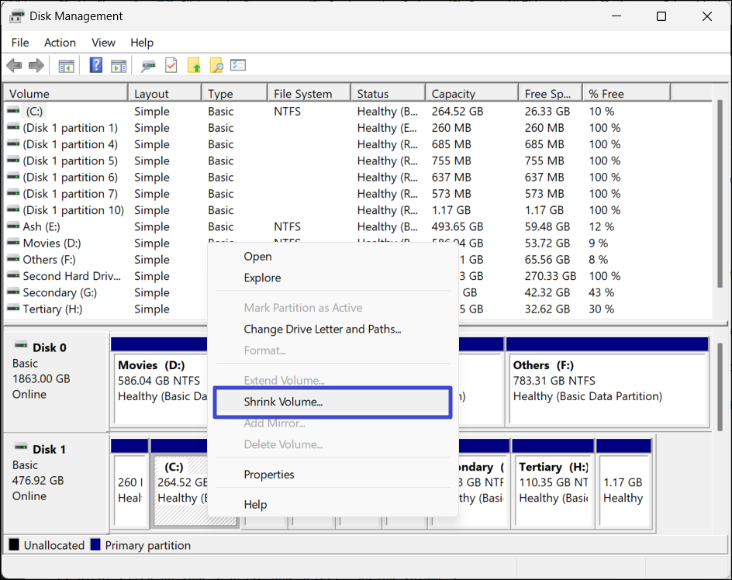Click the Show/Hide Action Pane icon
Viewport: 732px width, 580px height.
[119, 66]
